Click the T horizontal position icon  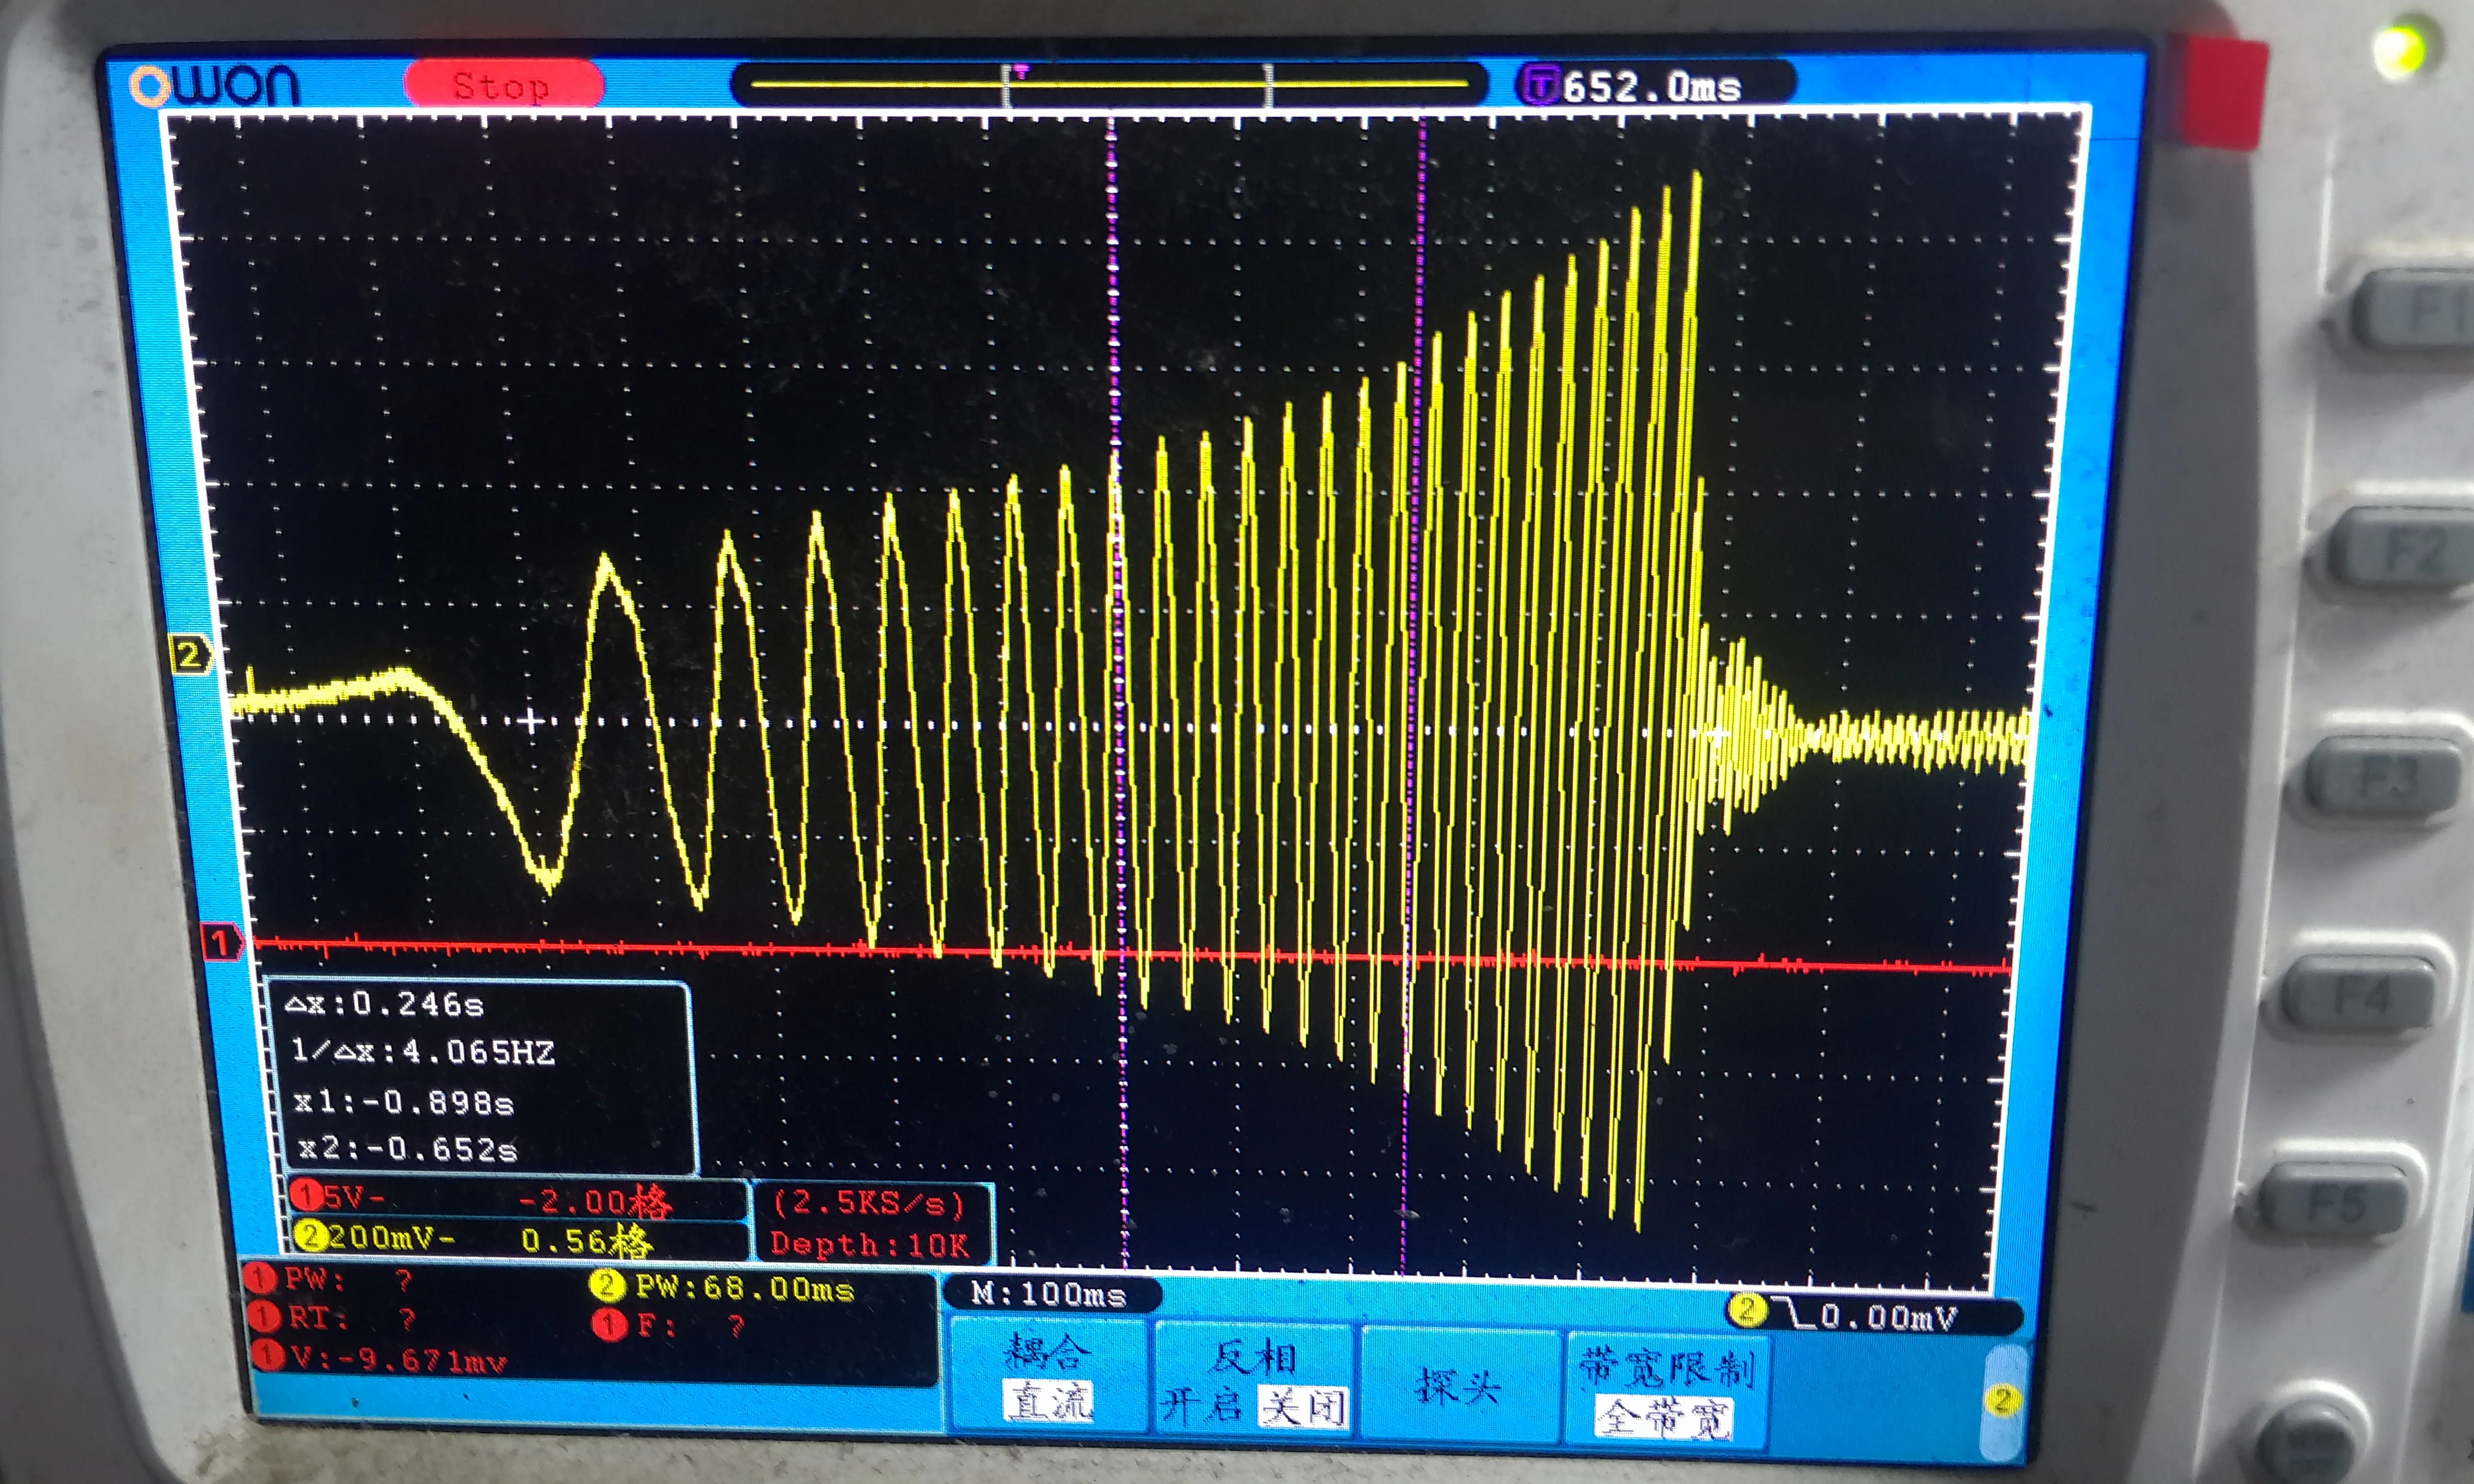click(1540, 85)
